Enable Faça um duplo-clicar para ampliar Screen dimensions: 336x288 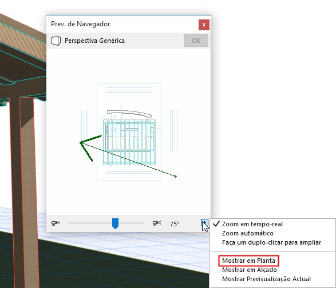click(271, 242)
